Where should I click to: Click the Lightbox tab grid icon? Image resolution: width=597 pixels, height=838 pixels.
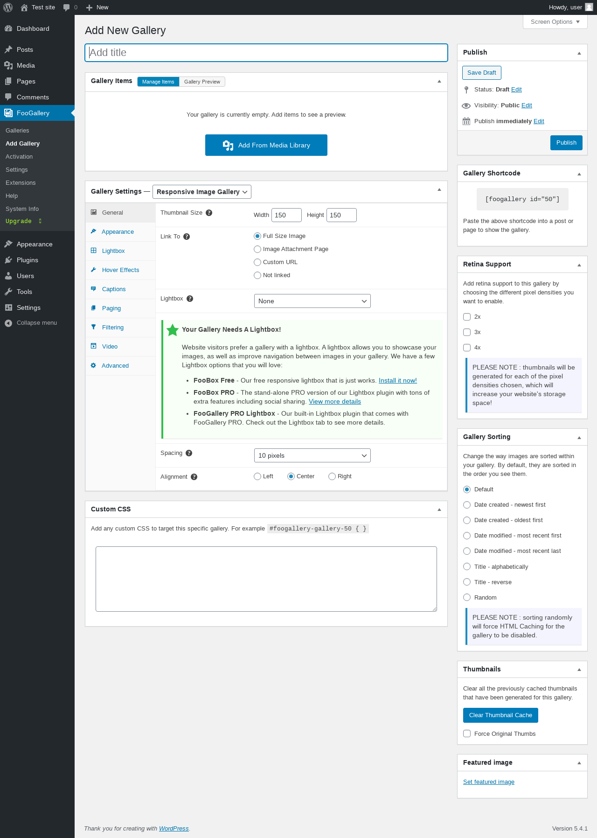click(x=94, y=251)
